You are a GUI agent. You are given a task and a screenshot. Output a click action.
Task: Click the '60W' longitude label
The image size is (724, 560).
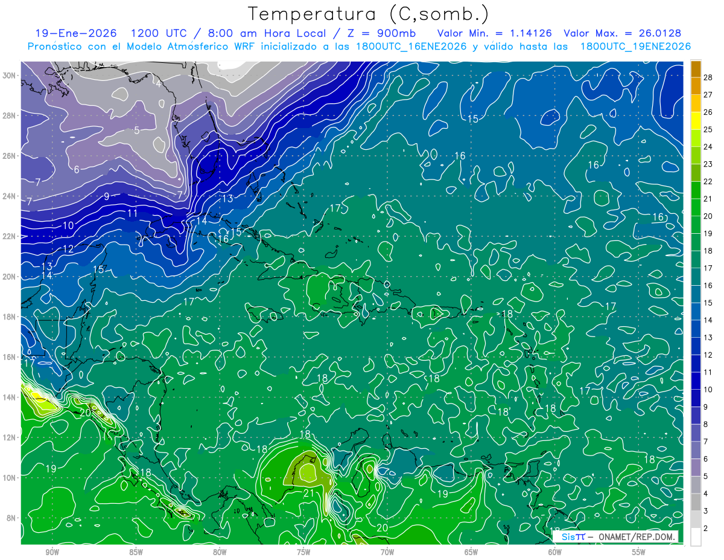[555, 552]
